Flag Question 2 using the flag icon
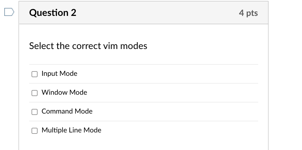Viewport: 302px width, 150px height. coord(9,12)
